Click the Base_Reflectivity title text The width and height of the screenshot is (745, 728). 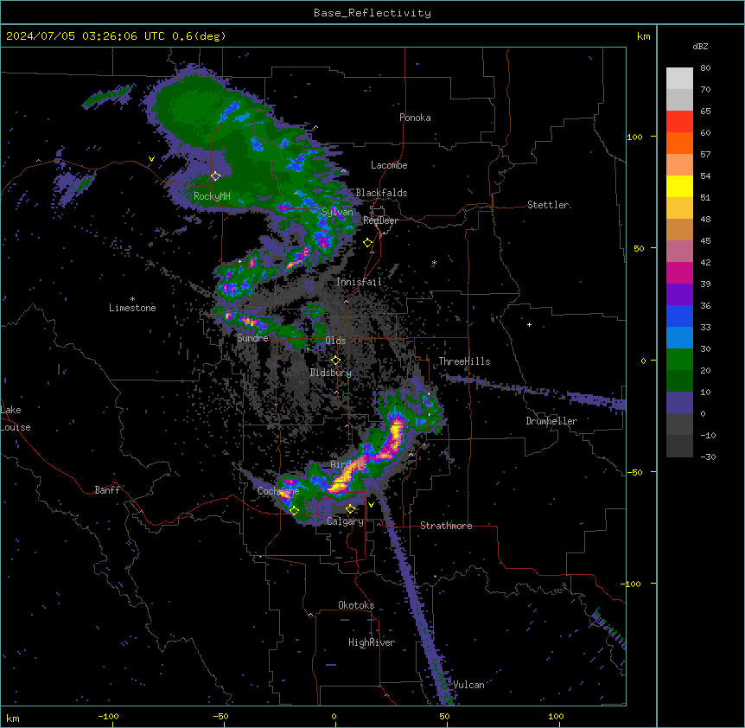[372, 13]
